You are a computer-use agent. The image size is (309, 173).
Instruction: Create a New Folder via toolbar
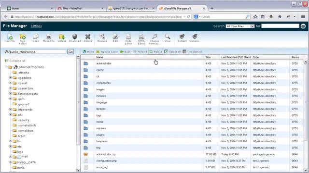coord(23,39)
